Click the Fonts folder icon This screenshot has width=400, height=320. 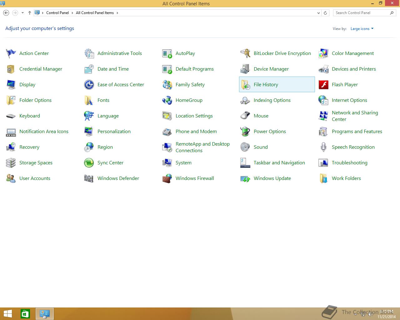(89, 100)
